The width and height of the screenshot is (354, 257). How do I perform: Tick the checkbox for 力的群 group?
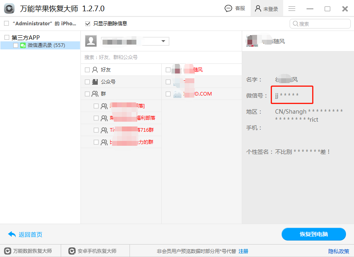tap(96, 142)
